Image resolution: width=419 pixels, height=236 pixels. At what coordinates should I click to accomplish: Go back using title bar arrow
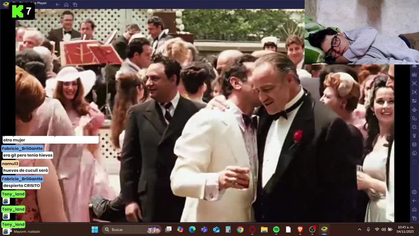[x=58, y=5]
